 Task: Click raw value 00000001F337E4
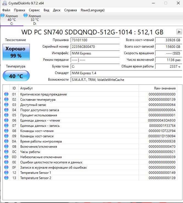click(x=162, y=126)
